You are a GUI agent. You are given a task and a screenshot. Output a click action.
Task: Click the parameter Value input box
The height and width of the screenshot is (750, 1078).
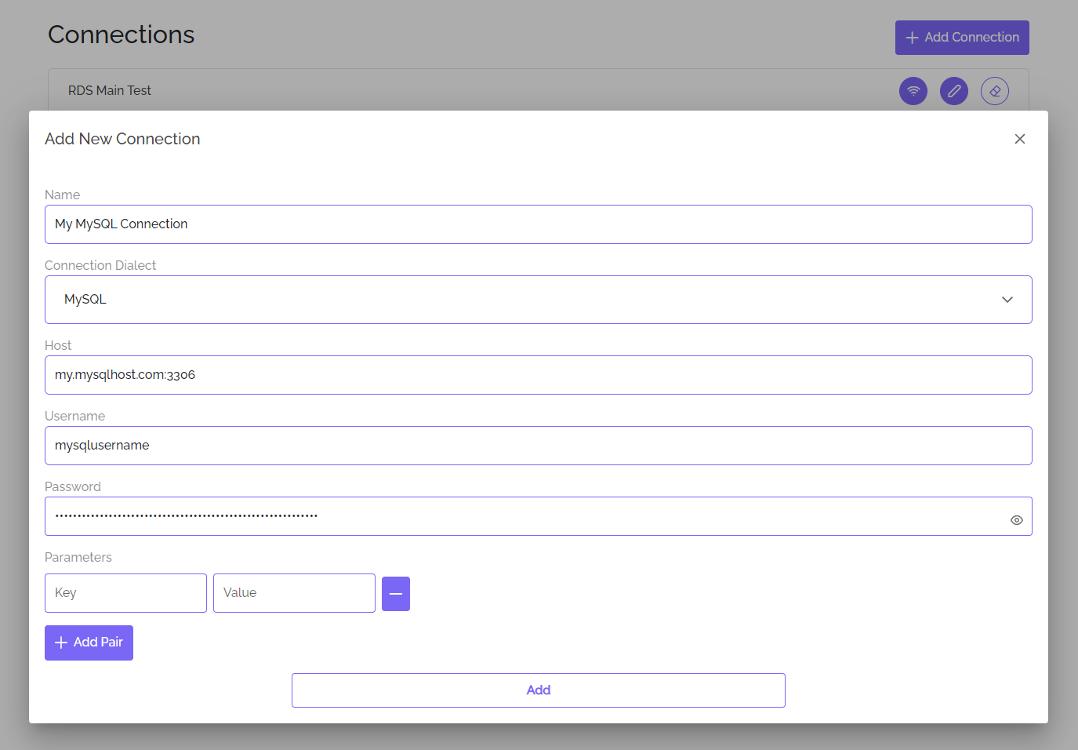click(x=294, y=593)
